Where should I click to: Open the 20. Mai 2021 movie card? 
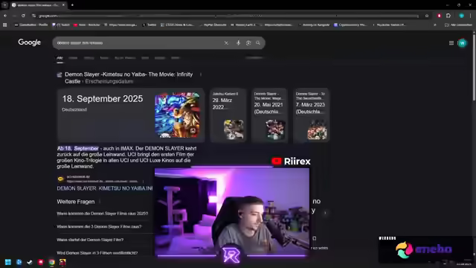pos(269,115)
